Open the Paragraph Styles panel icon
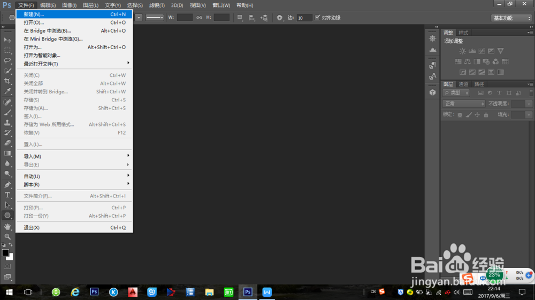The height and width of the screenshot is (300, 535). [x=432, y=65]
